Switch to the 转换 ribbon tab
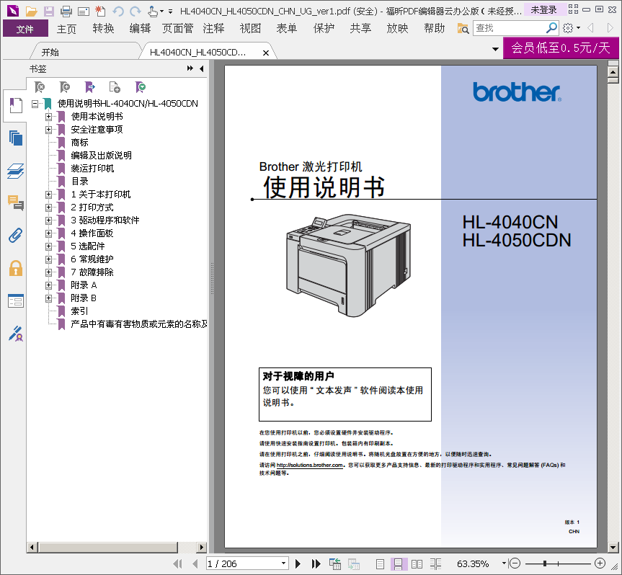 pos(103,29)
